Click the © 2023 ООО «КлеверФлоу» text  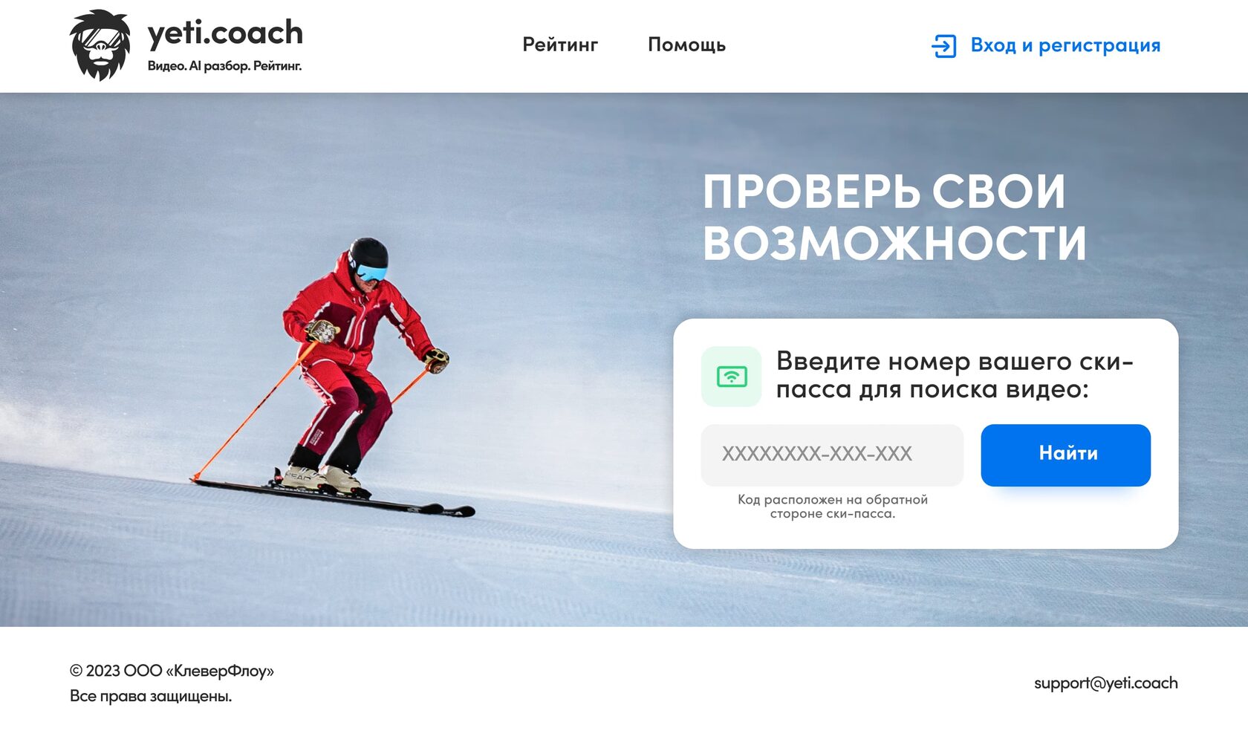172,671
